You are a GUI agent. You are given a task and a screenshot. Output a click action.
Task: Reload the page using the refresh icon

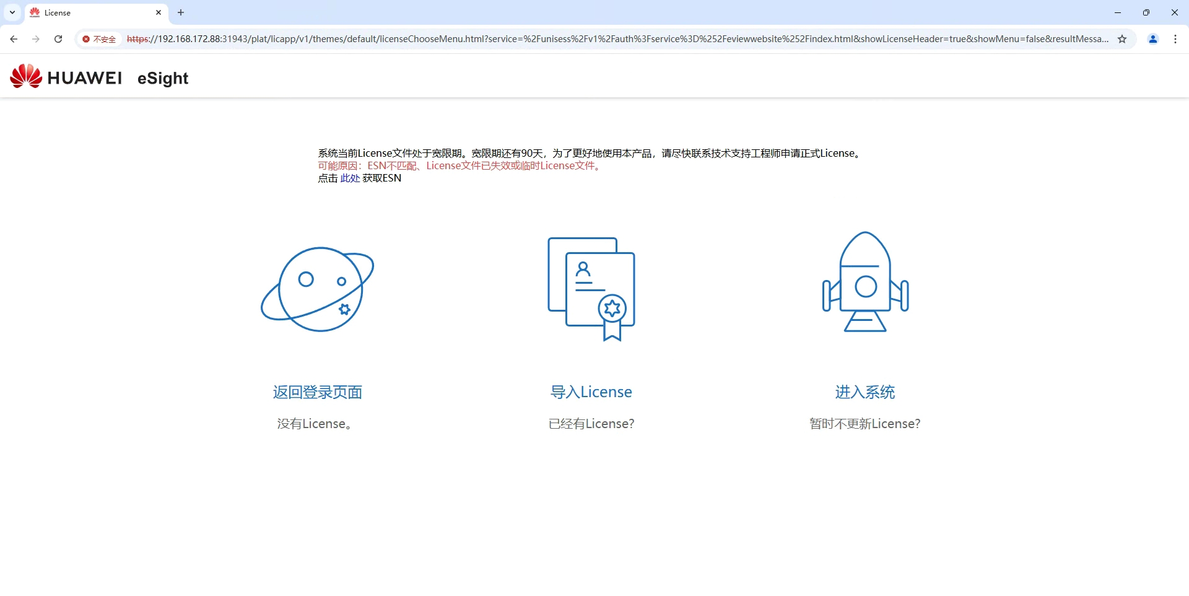58,39
